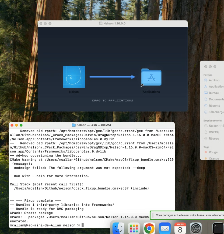Image resolution: width=224 pixels, height=234 pixels.
Task: Click the Applications sidebar icon in Finder
Action: tap(206, 87)
